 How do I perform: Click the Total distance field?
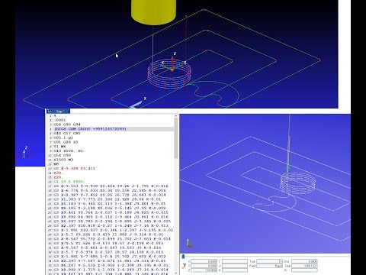[304, 266]
